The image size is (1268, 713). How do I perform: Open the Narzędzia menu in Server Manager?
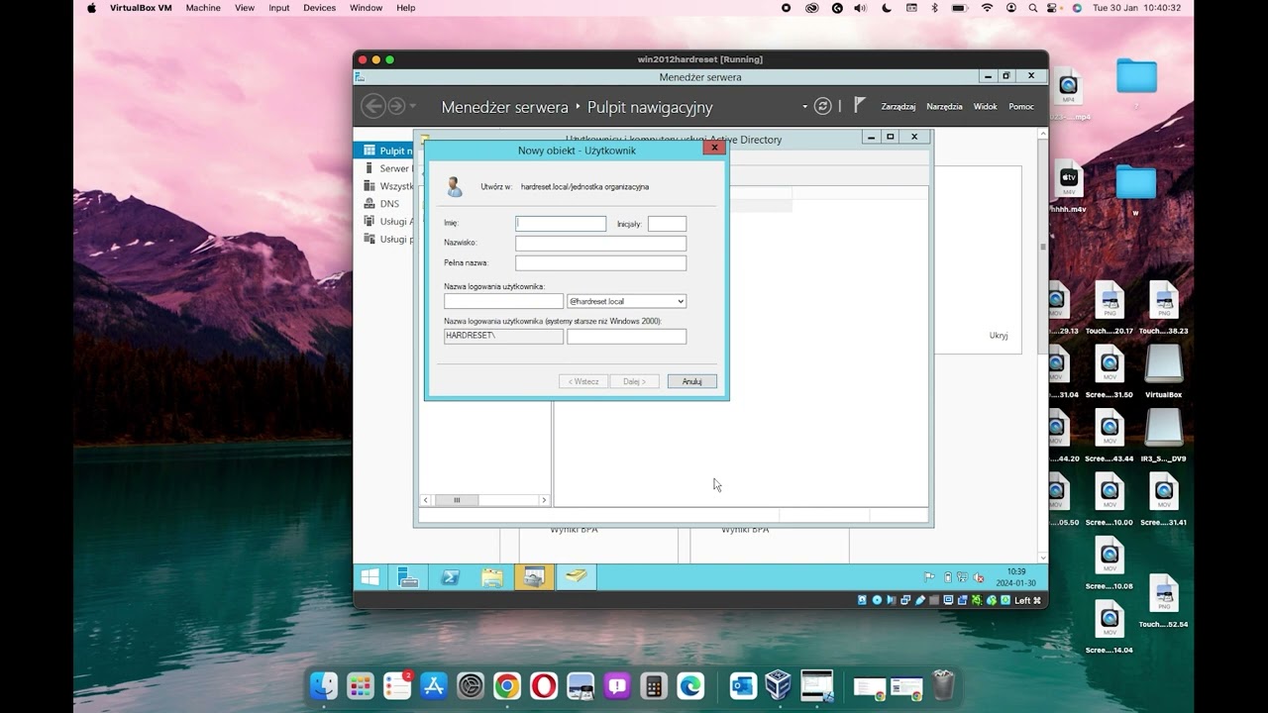point(944,106)
